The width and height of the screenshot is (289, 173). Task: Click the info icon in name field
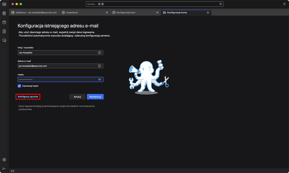click(100, 53)
